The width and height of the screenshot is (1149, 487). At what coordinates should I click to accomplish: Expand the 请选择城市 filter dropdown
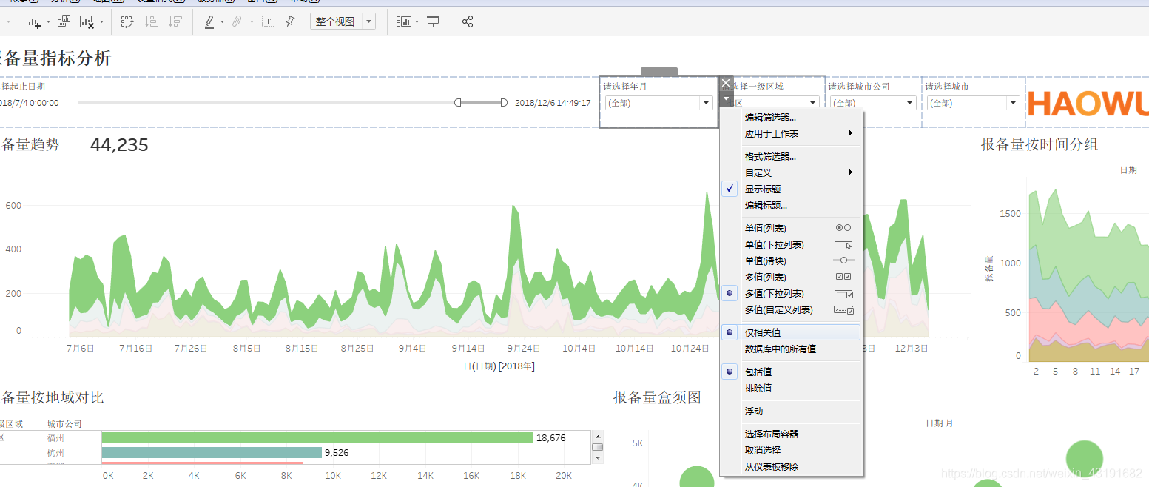click(1013, 104)
